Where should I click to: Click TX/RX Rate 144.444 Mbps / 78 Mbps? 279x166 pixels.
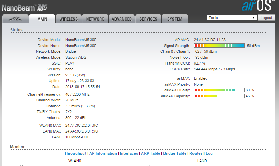click(215, 69)
